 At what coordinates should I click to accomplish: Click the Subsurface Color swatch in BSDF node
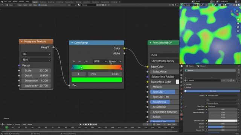pyautogui.click(x=177, y=82)
